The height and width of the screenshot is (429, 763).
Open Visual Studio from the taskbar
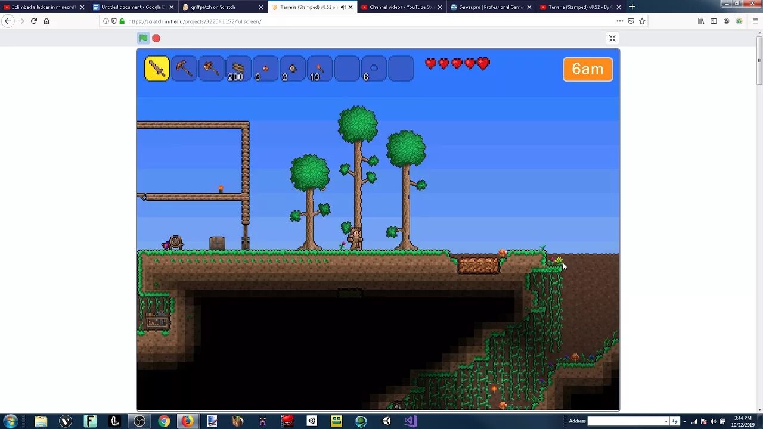pos(411,421)
